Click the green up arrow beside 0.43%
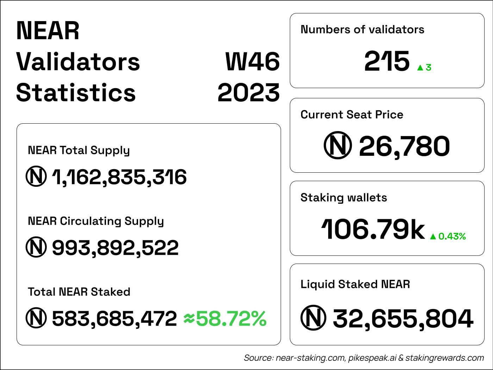Image resolution: width=493 pixels, height=370 pixels. pyautogui.click(x=433, y=236)
